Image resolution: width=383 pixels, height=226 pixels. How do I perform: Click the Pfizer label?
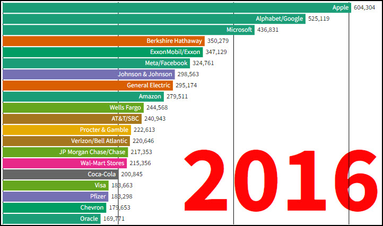click(98, 196)
